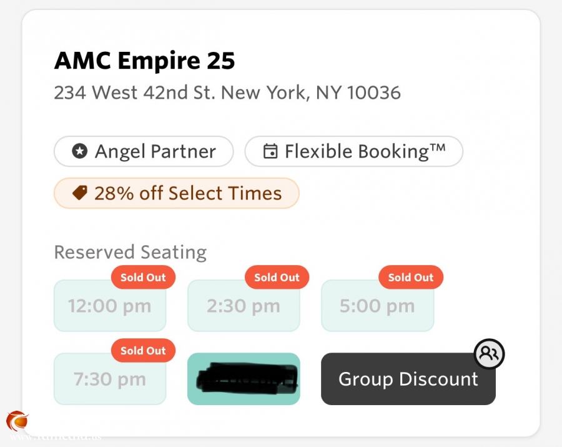Click the Sold Out badge on 5:00 pm
The width and height of the screenshot is (562, 447).
tap(410, 278)
